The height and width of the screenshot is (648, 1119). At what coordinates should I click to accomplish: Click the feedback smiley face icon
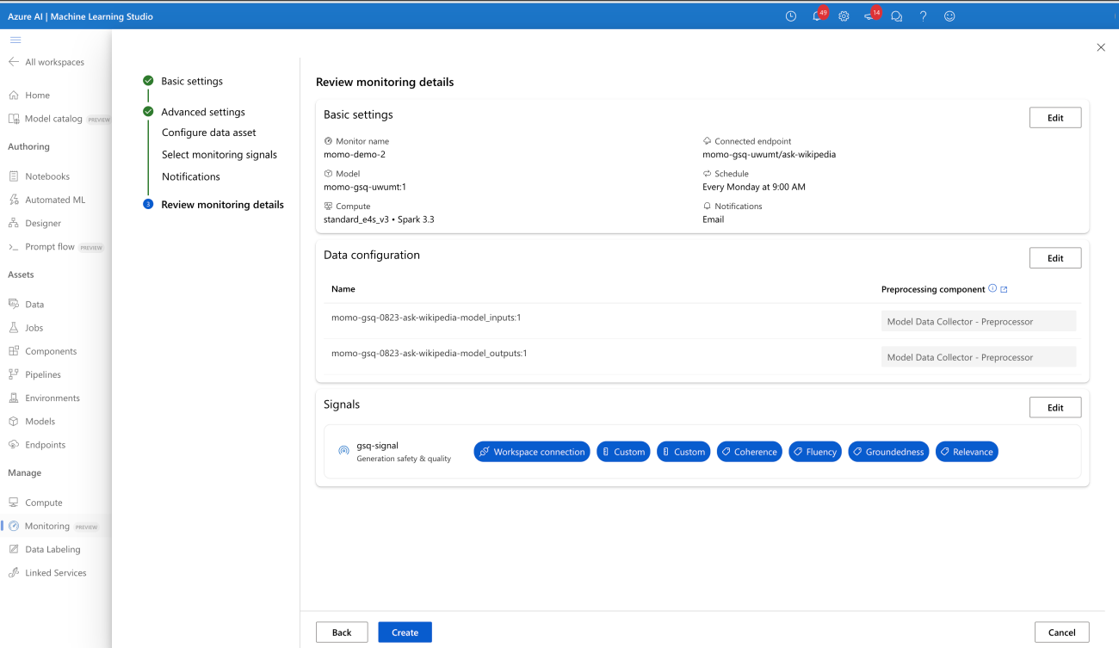pos(949,16)
